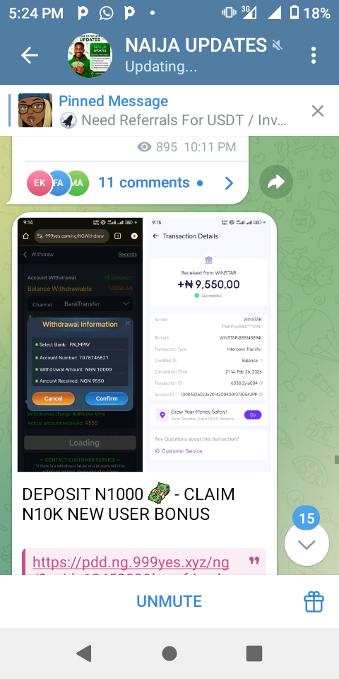Screen dimensions: 339x679
Task: Expand comments with the chevron arrow
Action: 229,183
